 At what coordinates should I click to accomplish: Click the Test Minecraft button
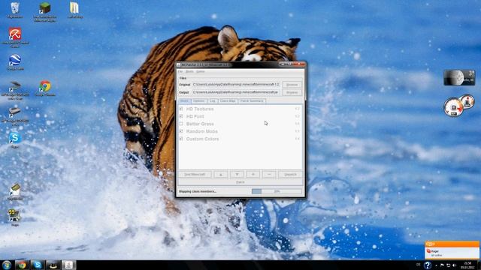point(195,175)
